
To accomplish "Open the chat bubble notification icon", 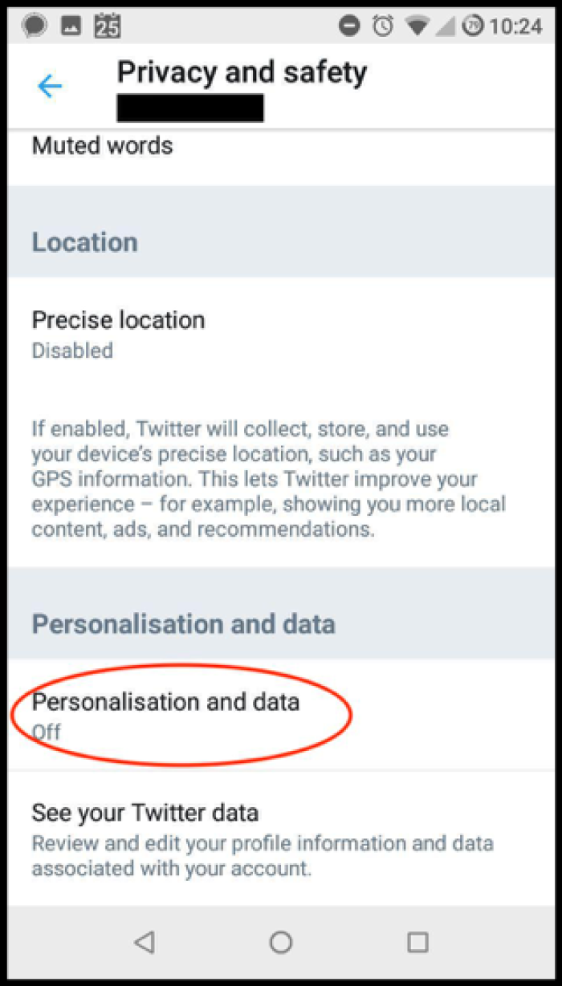I will [35, 26].
